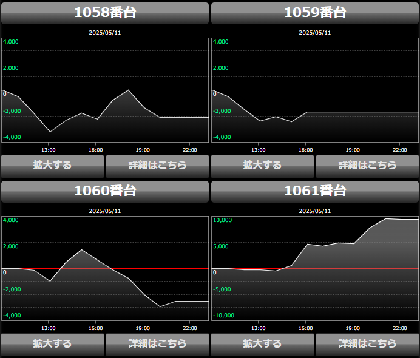Click the 1061番台 header button
This screenshot has width=420, height=358.
click(x=315, y=192)
